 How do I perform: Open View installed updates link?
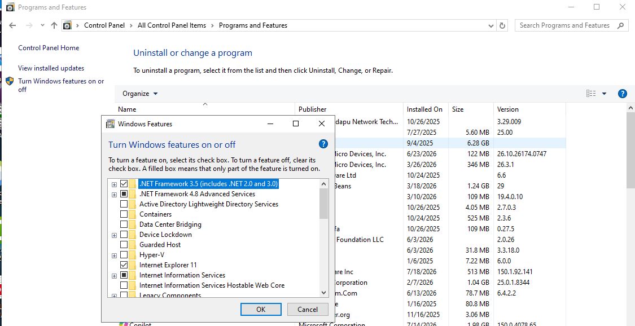click(51, 68)
